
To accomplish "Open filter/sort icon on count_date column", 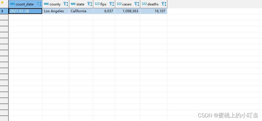I will click(39, 4).
